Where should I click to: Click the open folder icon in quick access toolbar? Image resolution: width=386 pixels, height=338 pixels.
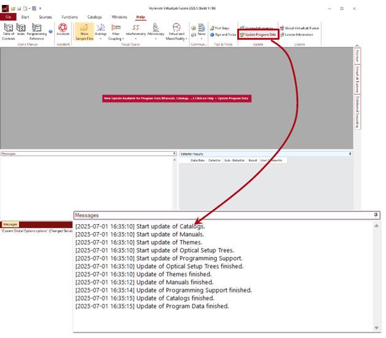pos(14,9)
